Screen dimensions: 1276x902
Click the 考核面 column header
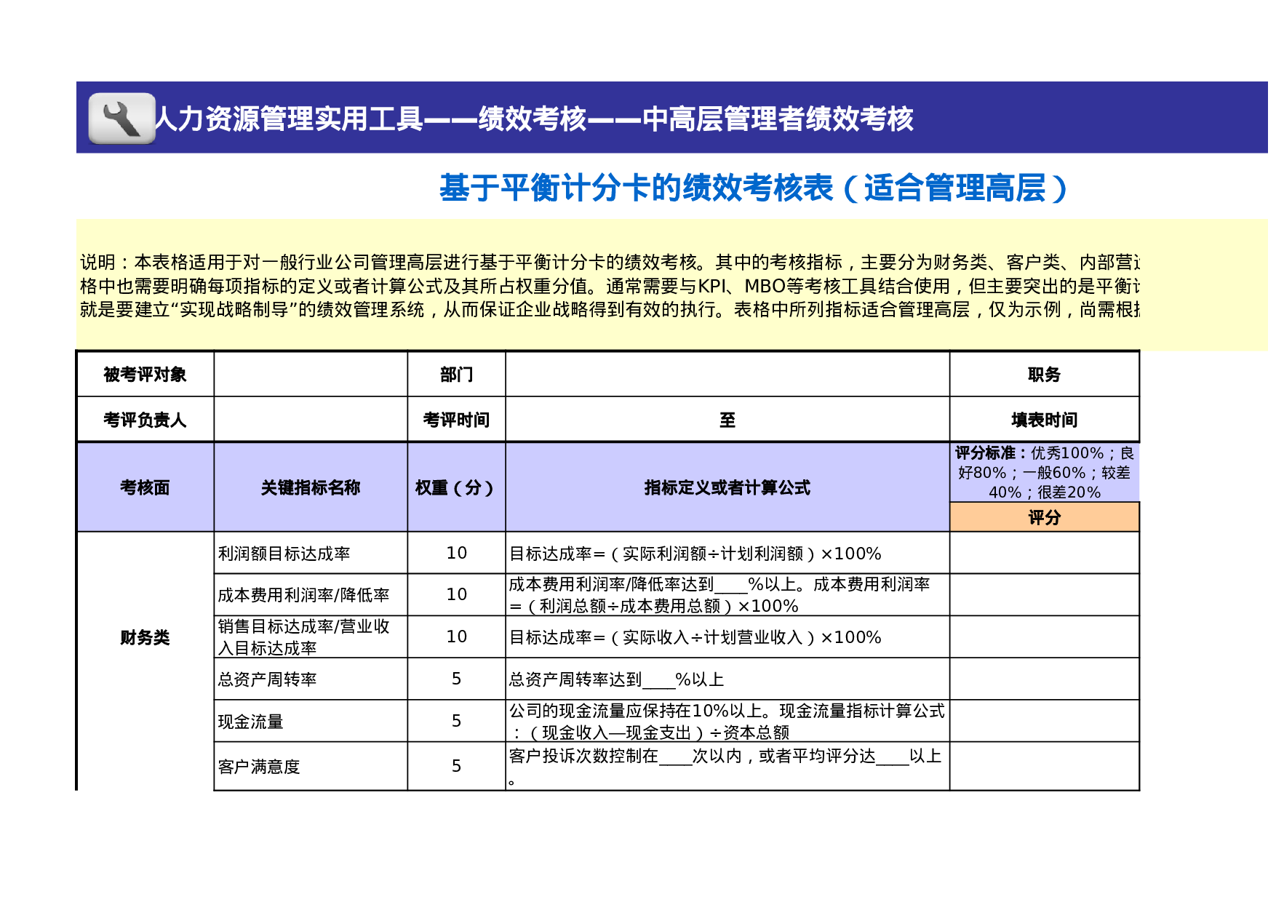pyautogui.click(x=145, y=488)
